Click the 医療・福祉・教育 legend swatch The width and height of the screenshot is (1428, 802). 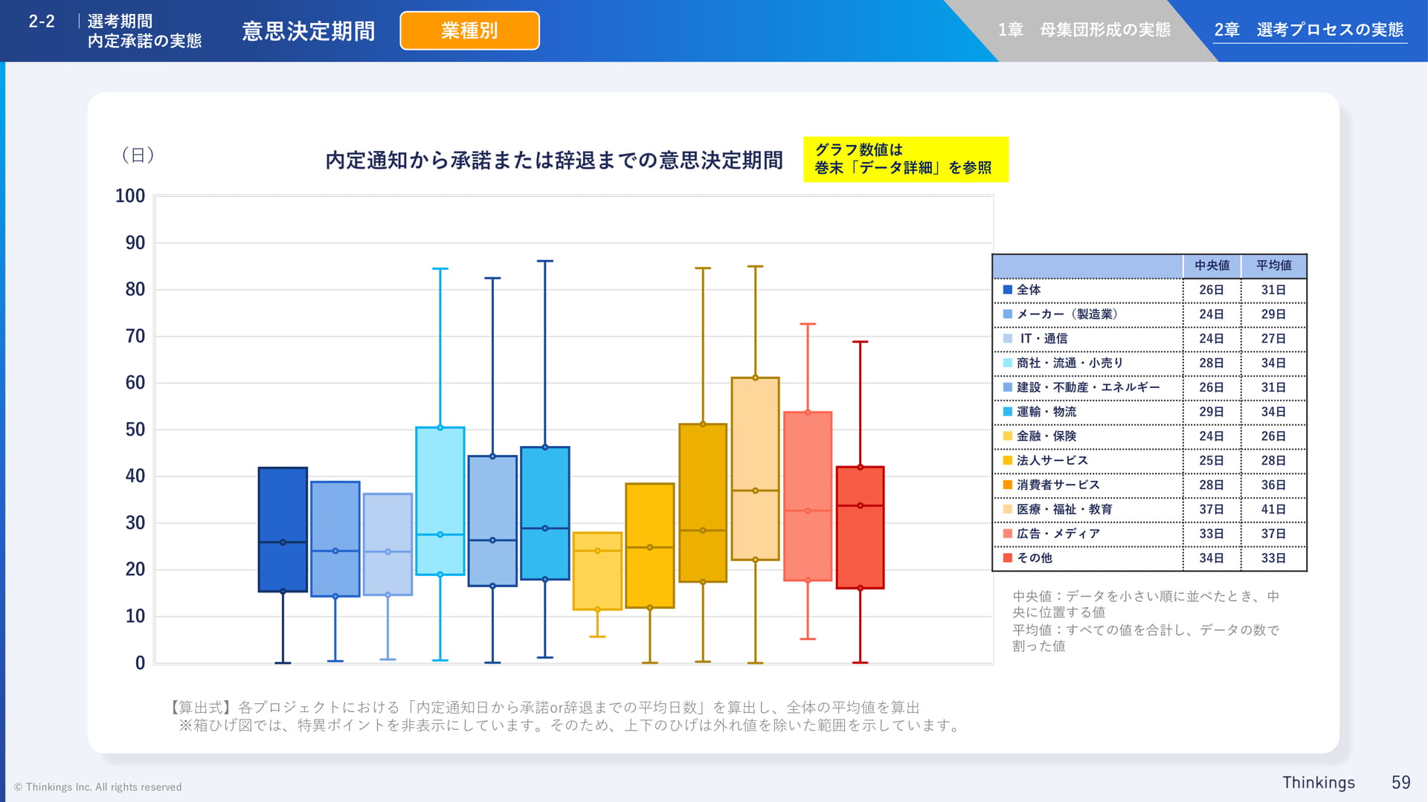click(x=1007, y=509)
